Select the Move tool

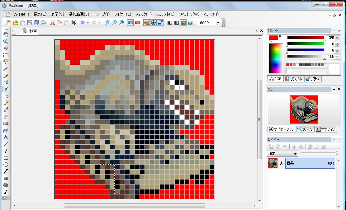pyautogui.click(x=6, y=48)
